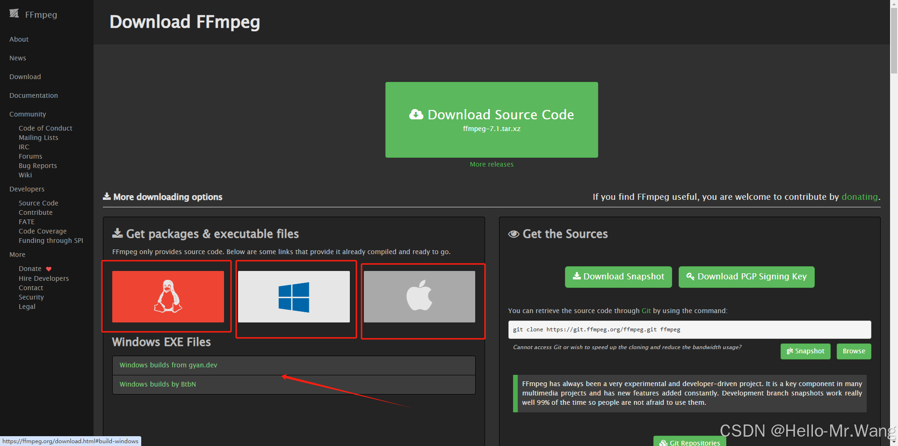Open Community section in the sidebar
The width and height of the screenshot is (898, 446).
pyautogui.click(x=28, y=114)
